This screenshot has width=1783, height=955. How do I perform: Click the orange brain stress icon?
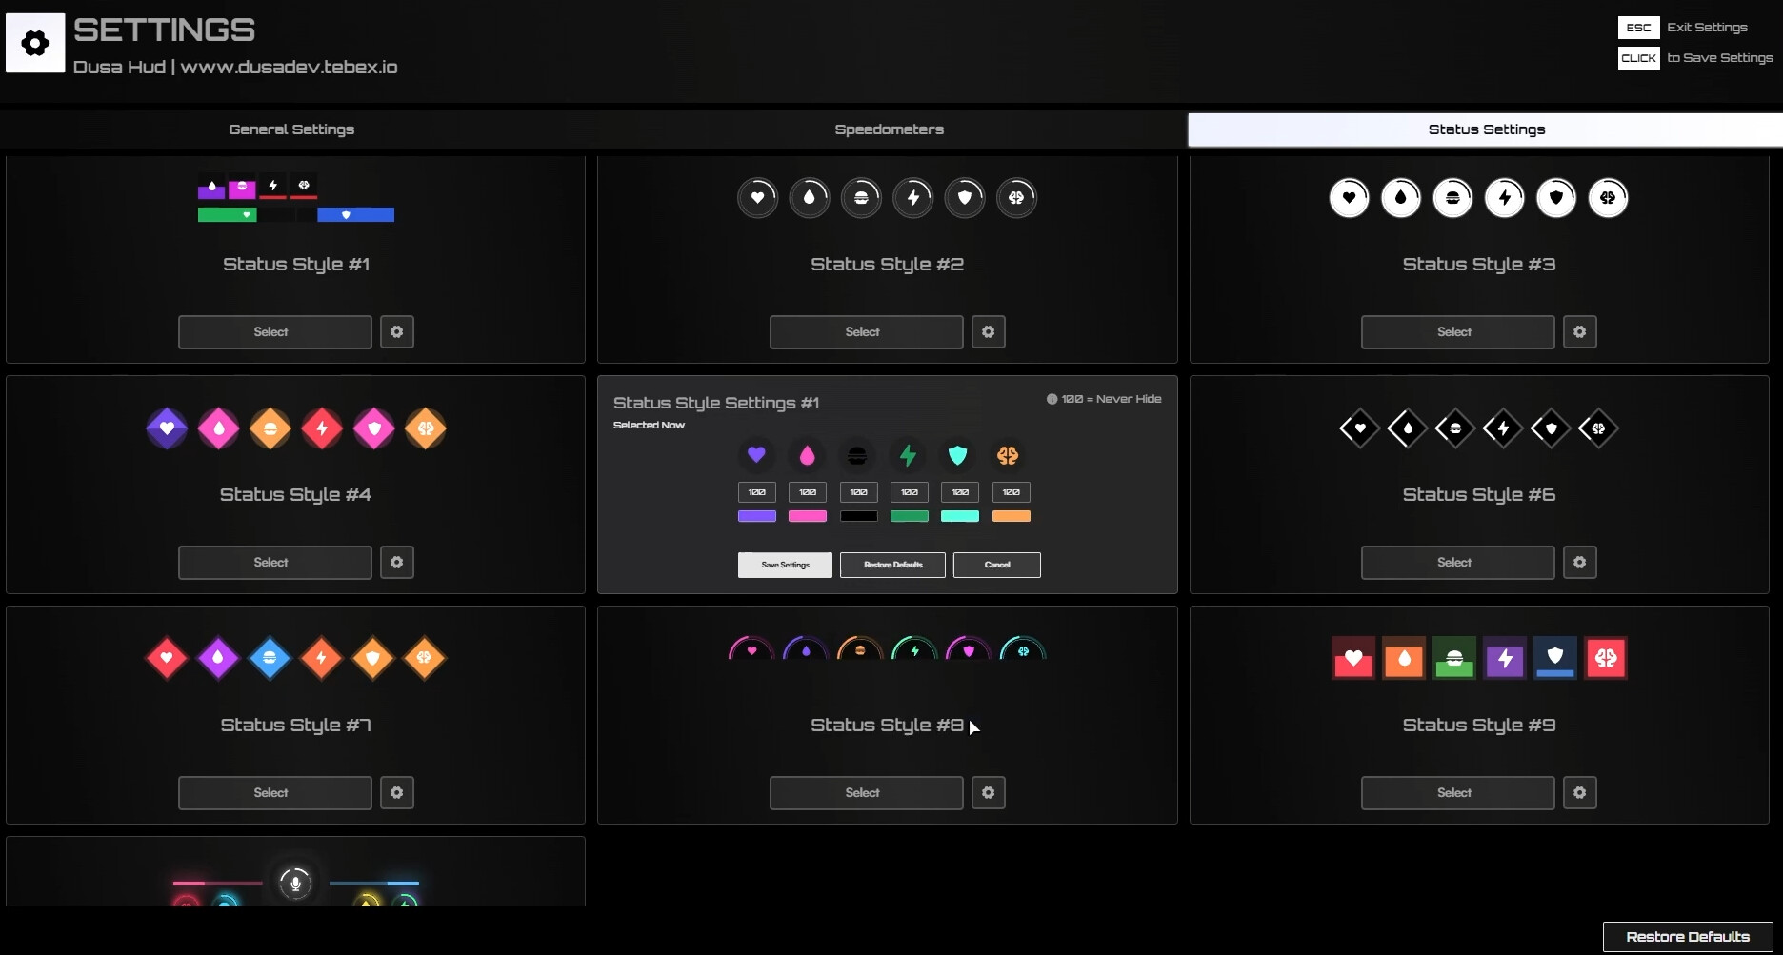[1008, 456]
